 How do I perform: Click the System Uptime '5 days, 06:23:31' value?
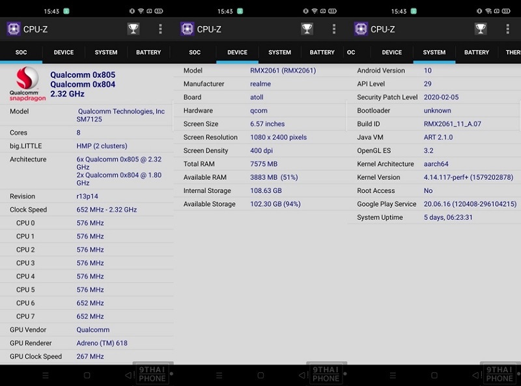pyautogui.click(x=448, y=217)
